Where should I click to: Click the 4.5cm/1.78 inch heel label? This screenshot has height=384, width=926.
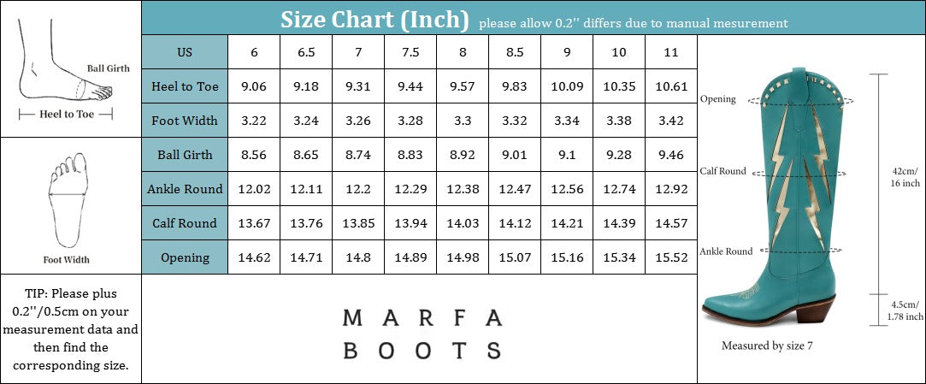tap(904, 311)
